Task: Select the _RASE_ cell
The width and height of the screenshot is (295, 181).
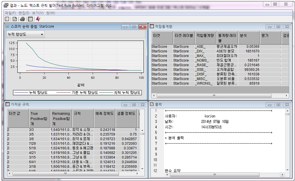Action: [x=206, y=65]
